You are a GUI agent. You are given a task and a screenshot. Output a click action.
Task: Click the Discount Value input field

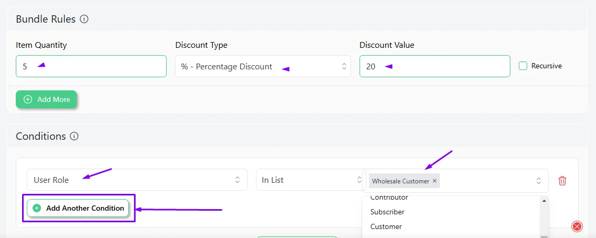435,66
